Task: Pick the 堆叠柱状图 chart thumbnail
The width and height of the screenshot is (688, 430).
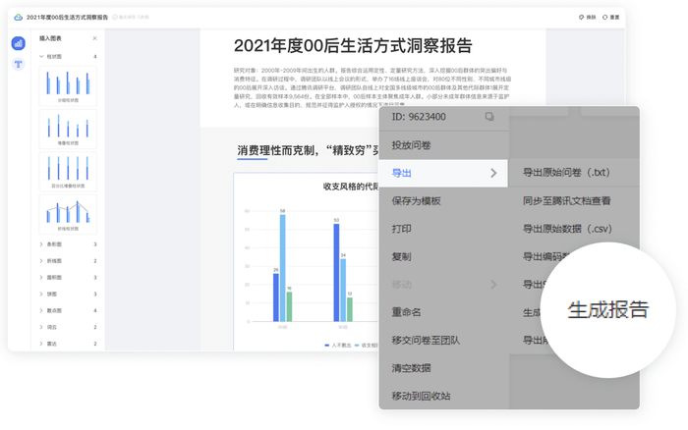Action: click(x=68, y=128)
